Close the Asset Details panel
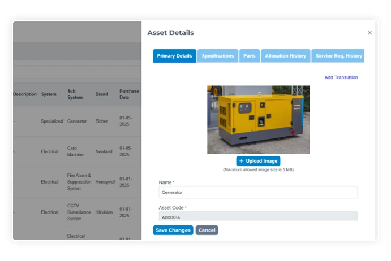 369,33
